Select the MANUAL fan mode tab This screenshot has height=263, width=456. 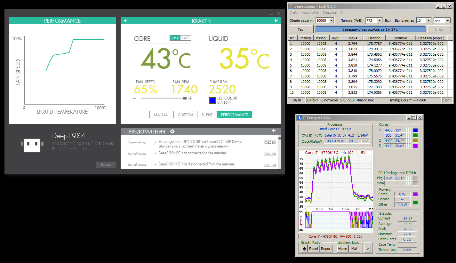(x=161, y=115)
